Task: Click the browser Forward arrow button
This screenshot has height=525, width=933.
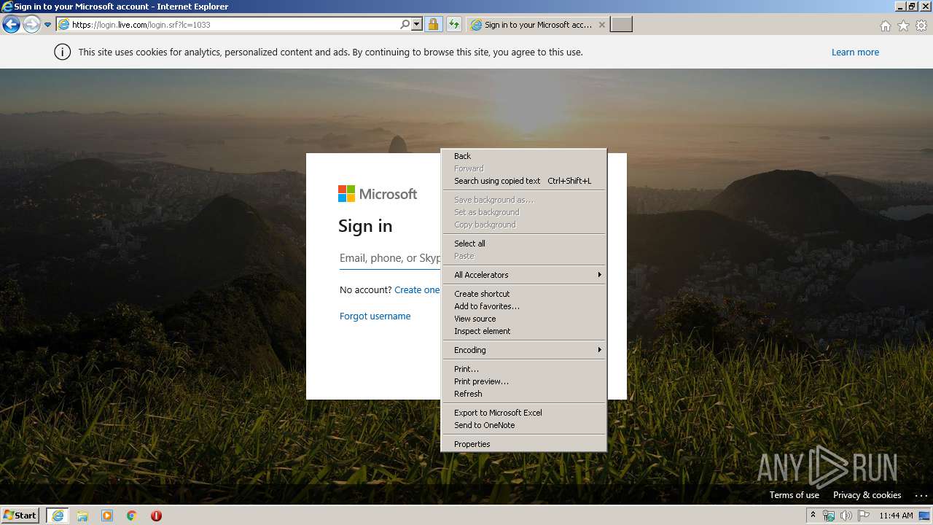Action: (x=31, y=25)
